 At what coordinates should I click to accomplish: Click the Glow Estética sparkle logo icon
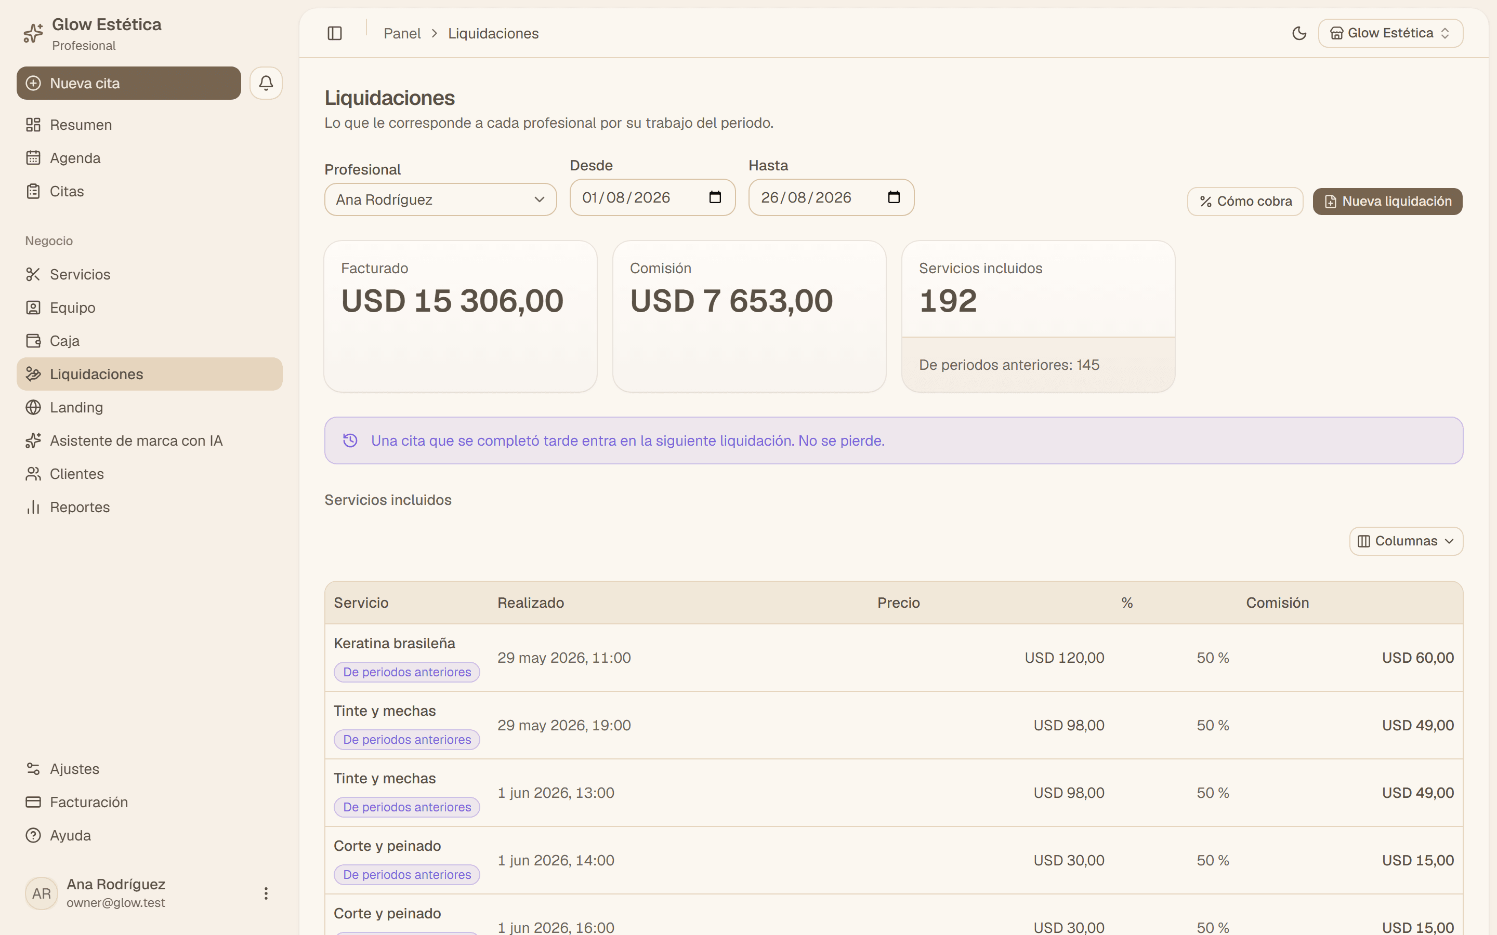point(33,33)
